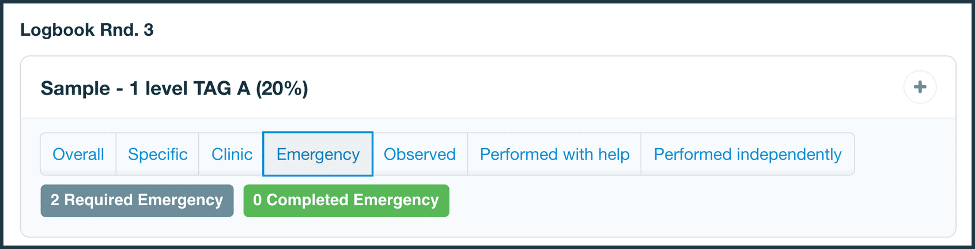
Task: Click the active Emergency tab
Action: [318, 154]
